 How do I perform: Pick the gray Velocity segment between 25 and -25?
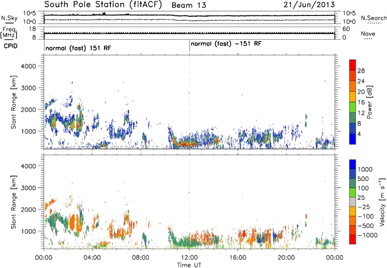(x=353, y=202)
